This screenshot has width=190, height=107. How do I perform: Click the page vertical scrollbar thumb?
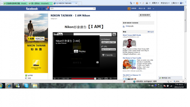185,20
